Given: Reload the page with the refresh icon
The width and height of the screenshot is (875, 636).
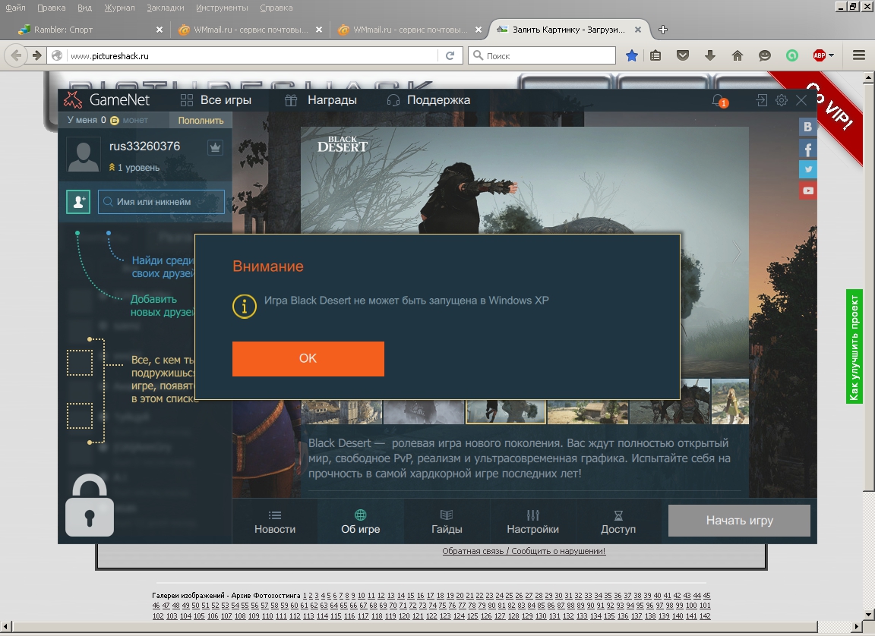Looking at the screenshot, I should click(450, 55).
